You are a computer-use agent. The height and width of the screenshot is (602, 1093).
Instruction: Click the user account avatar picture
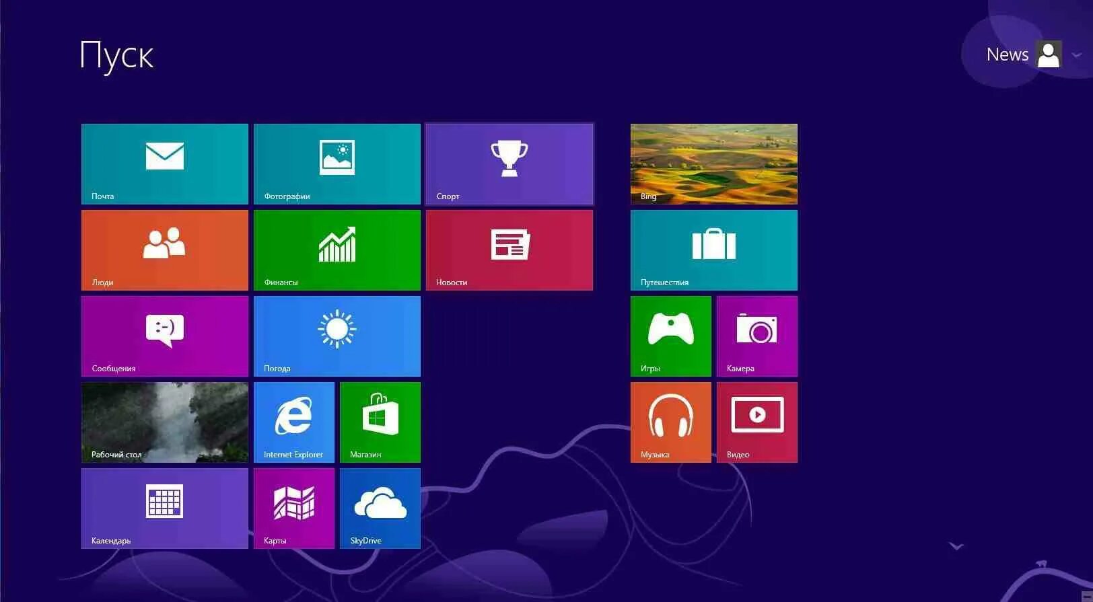(x=1049, y=54)
